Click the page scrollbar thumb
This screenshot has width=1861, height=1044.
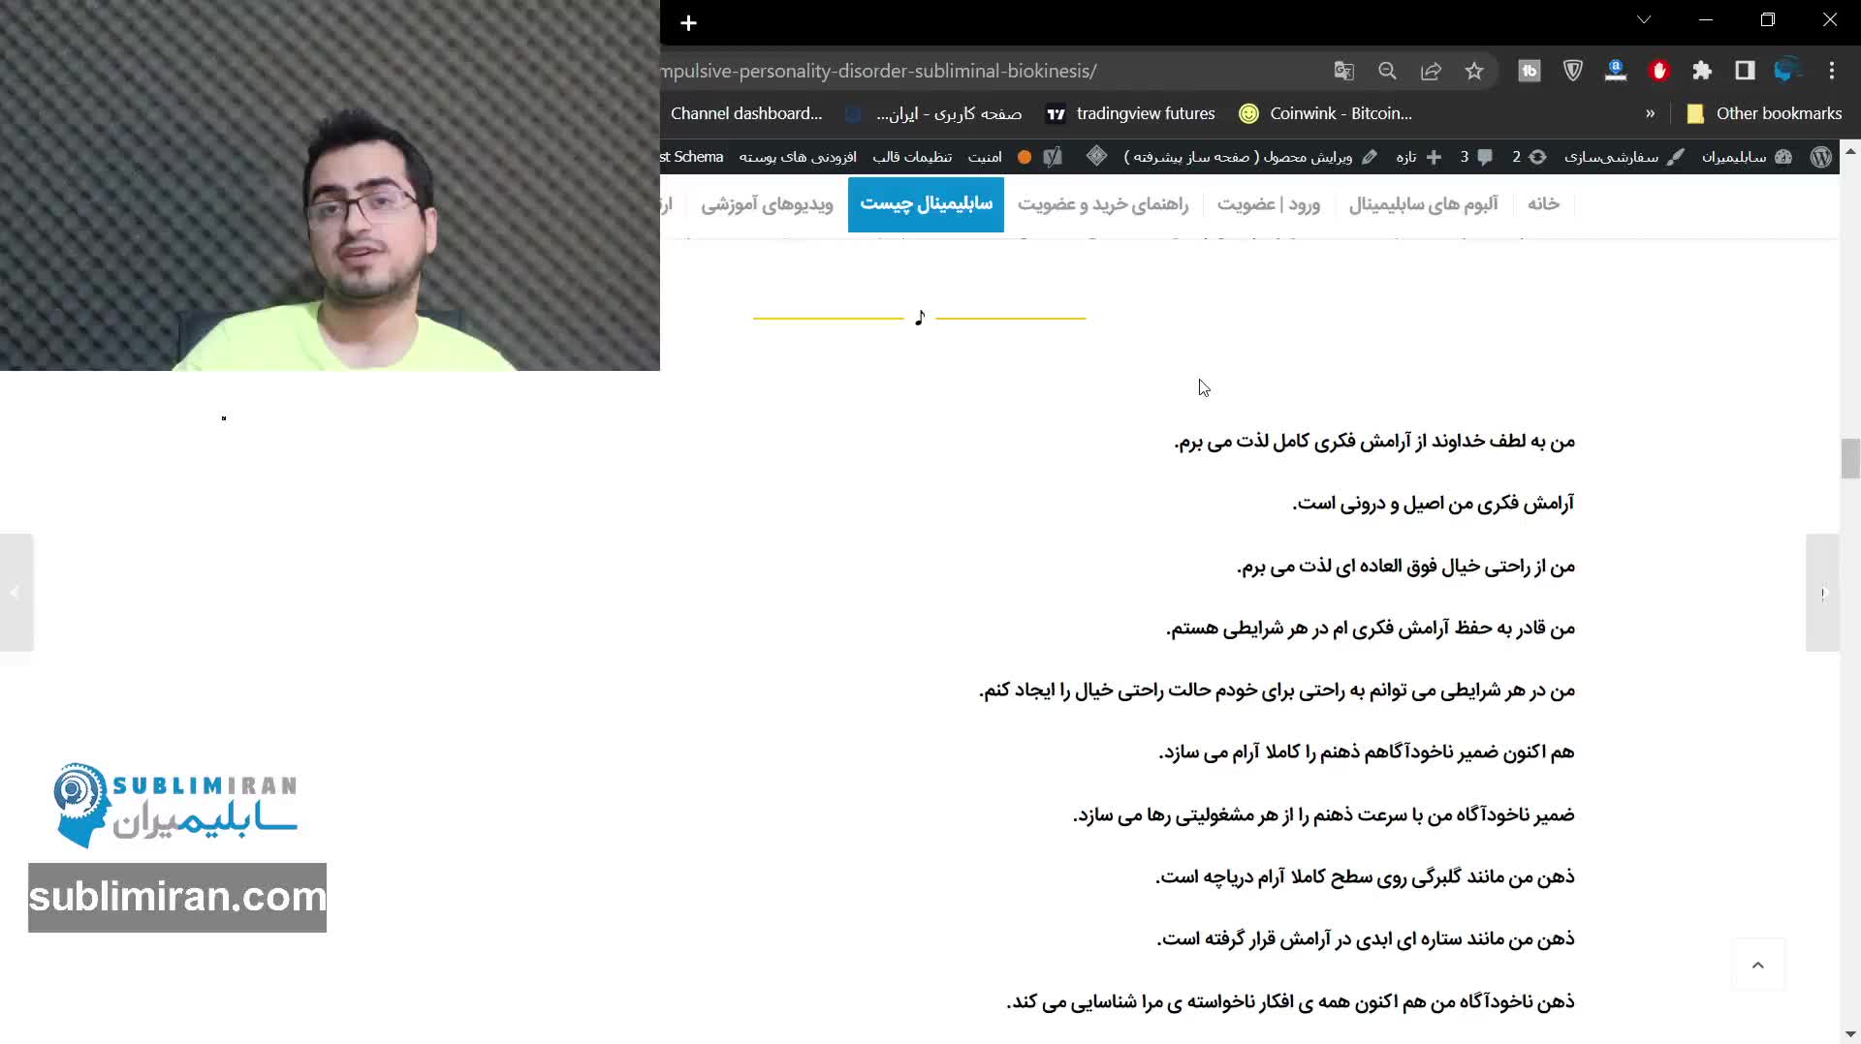(1850, 459)
